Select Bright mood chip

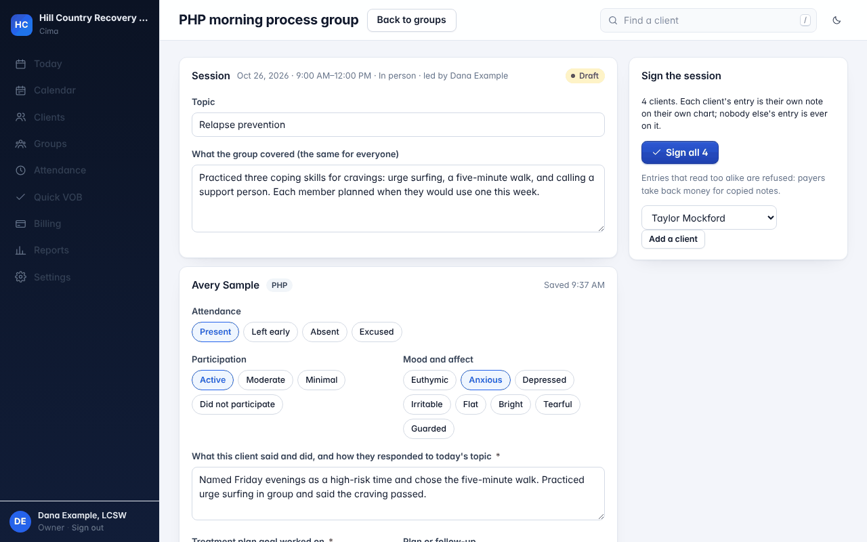[x=511, y=404]
